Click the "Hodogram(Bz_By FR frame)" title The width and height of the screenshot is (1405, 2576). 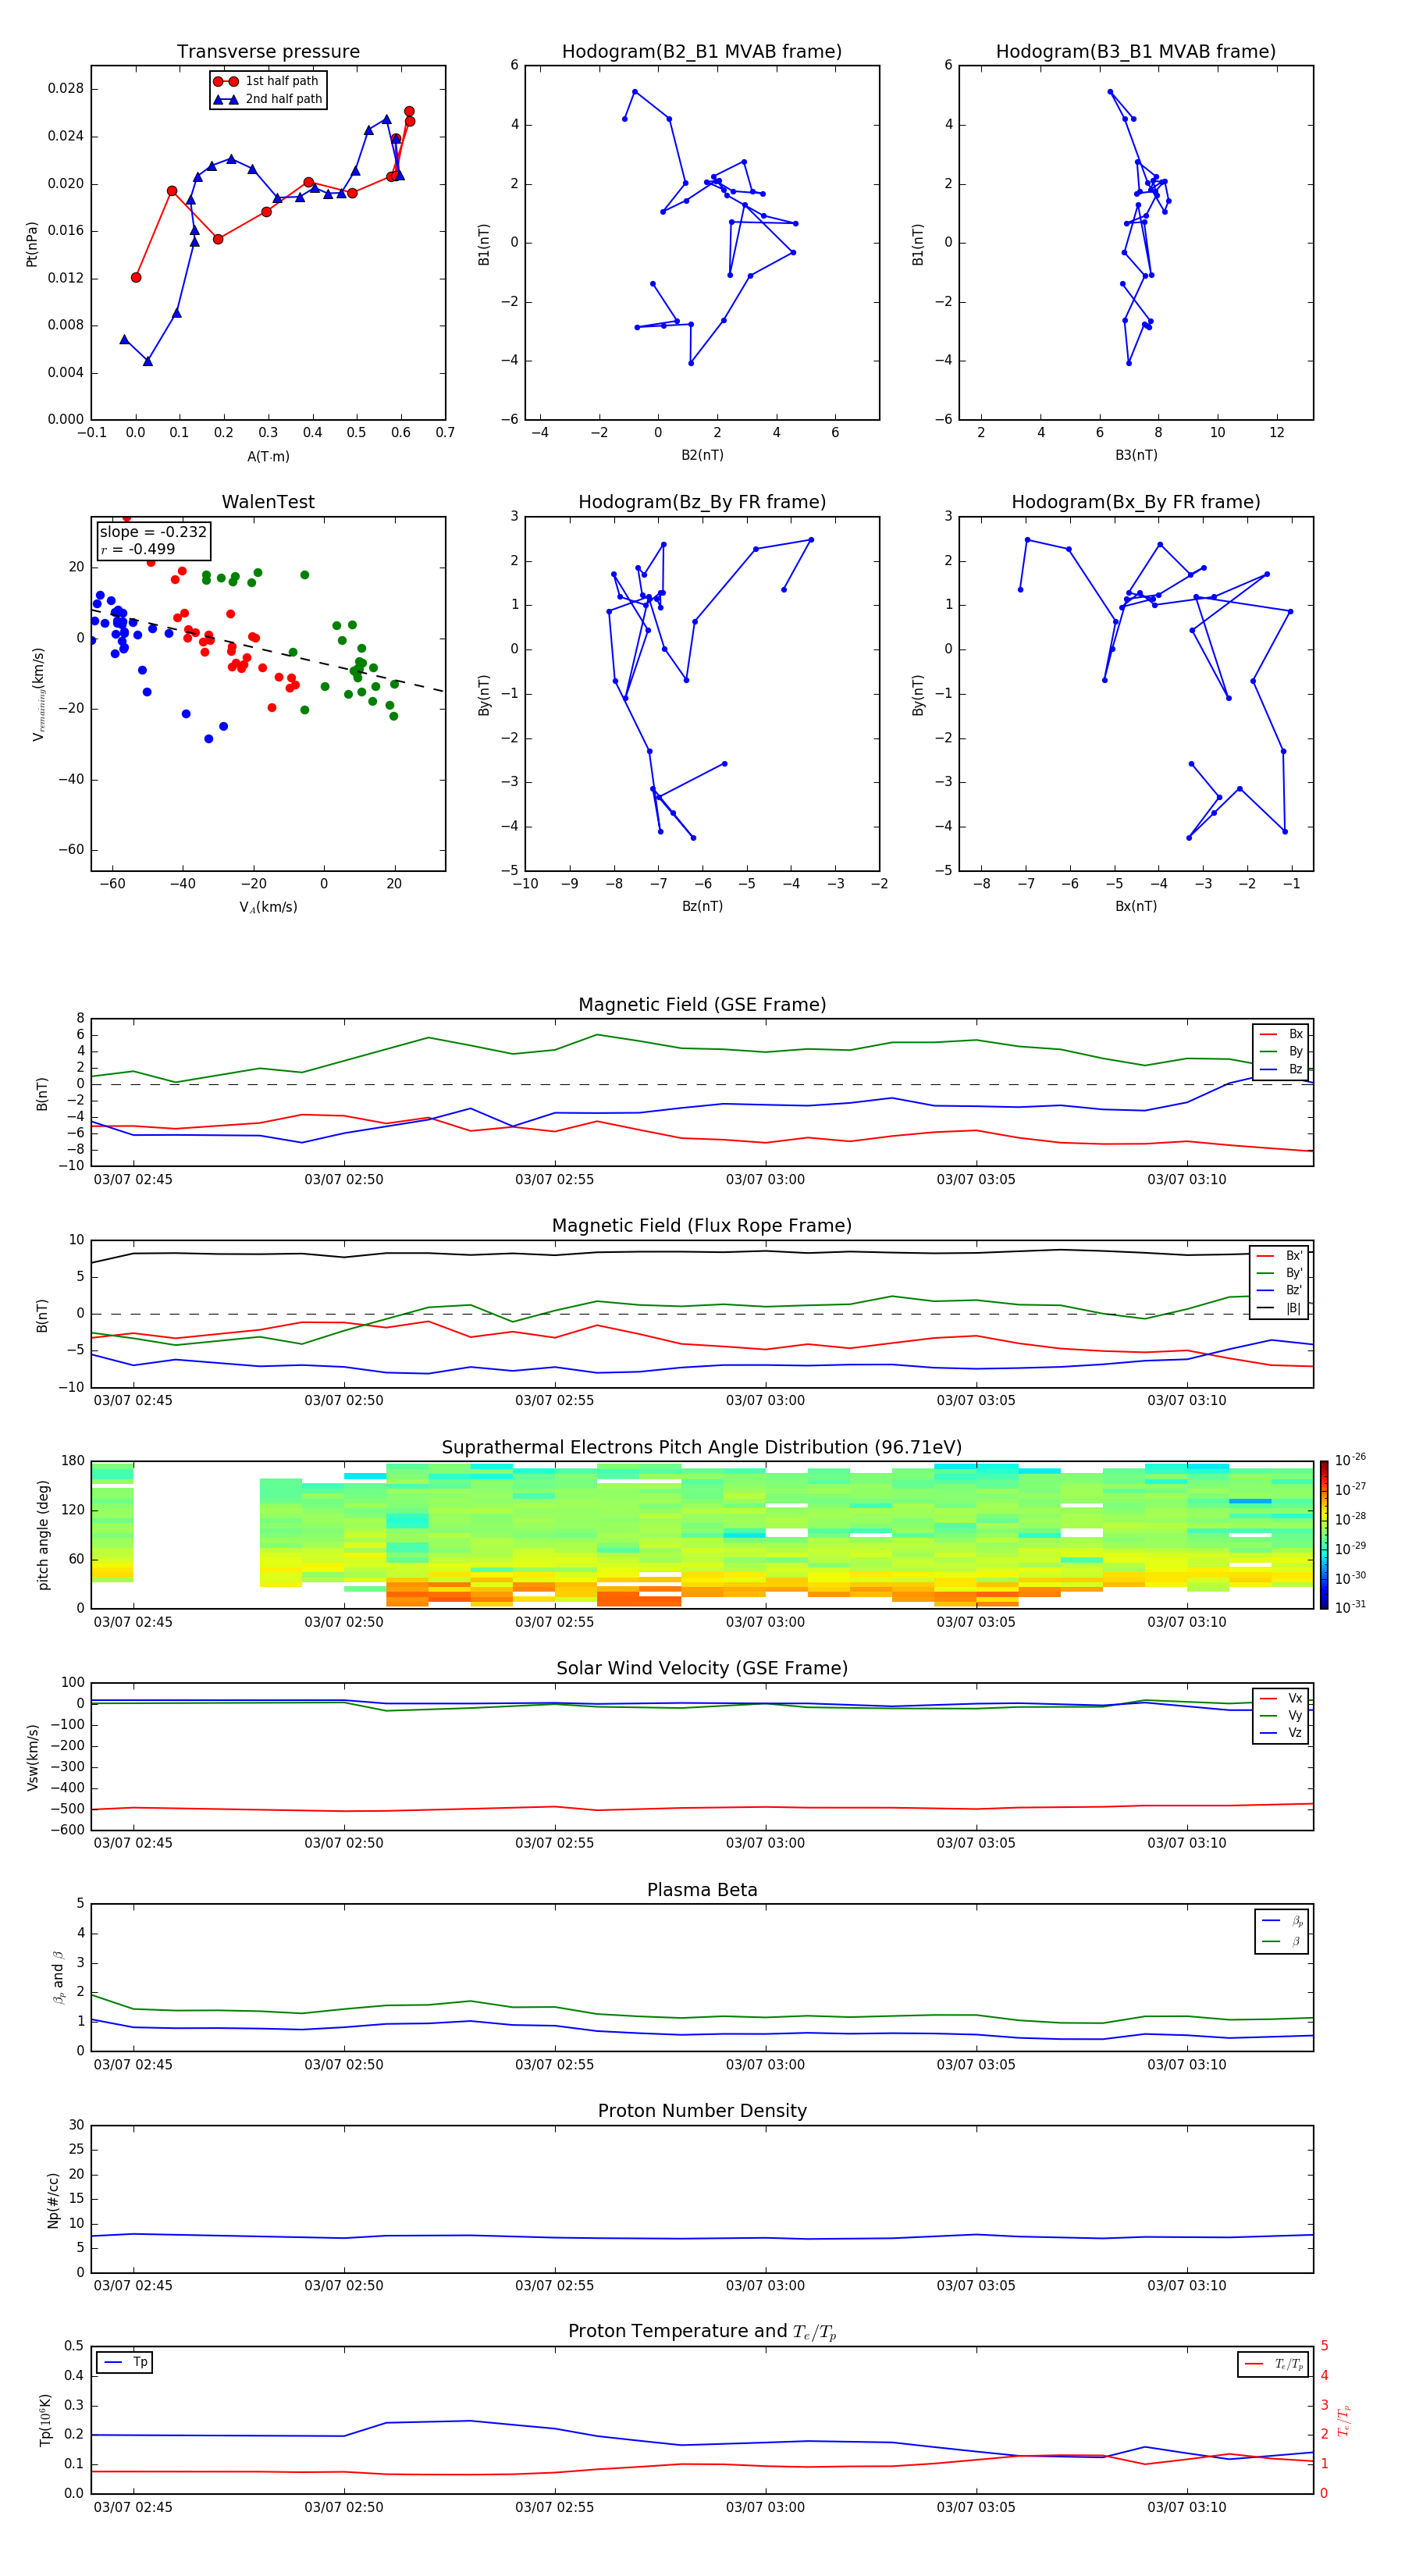[x=702, y=502]
